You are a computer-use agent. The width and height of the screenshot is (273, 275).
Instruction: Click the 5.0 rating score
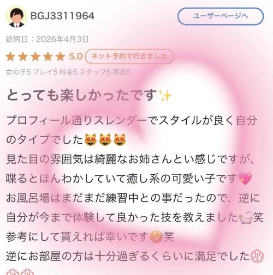tap(76, 57)
